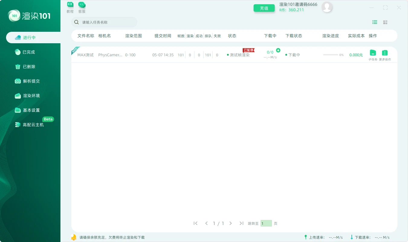
Task: Click the 跳转至 page number field
Action: [x=266, y=224]
